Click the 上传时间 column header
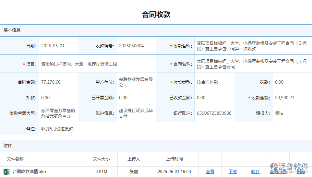The height and width of the screenshot is (177, 312). [x=174, y=159]
